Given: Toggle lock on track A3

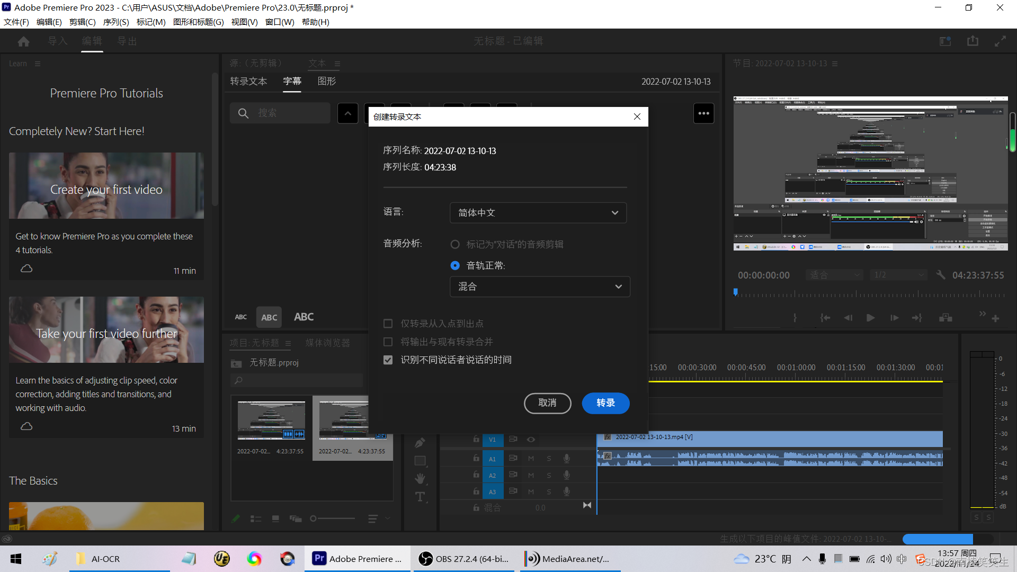Looking at the screenshot, I should tap(476, 491).
